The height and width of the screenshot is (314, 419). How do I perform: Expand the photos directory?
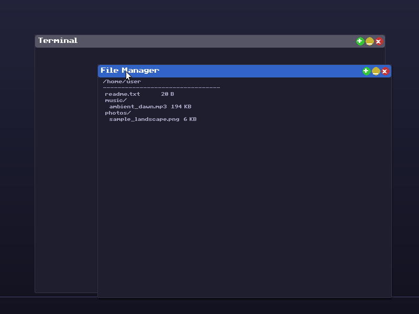click(x=117, y=113)
